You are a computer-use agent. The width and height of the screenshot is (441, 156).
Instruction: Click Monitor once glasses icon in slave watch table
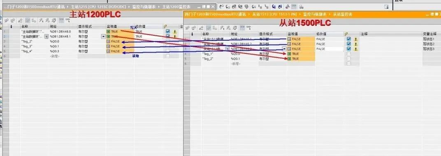click(248, 28)
